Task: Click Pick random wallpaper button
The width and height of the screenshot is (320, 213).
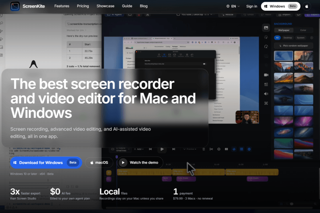Action: 293,46
